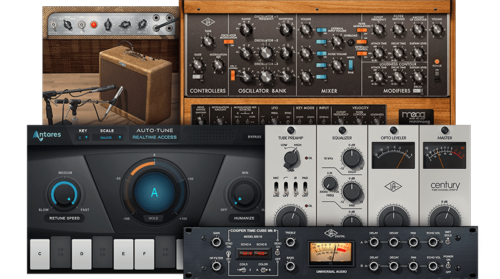Click the Oscillator-2 frequency knob
This screenshot has height=279, width=500.
(266, 53)
